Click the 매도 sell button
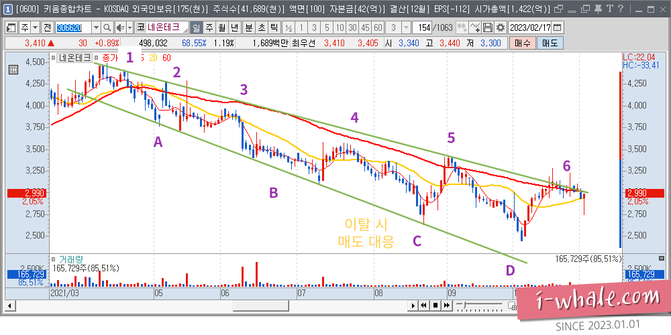This screenshot has width=671, height=335. (x=550, y=43)
